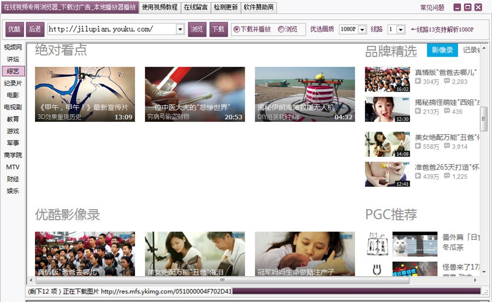Image resolution: width=492 pixels, height=302 pixels.
Task: Click the 优酷 button in toolbar
Action: pyautogui.click(x=14, y=29)
